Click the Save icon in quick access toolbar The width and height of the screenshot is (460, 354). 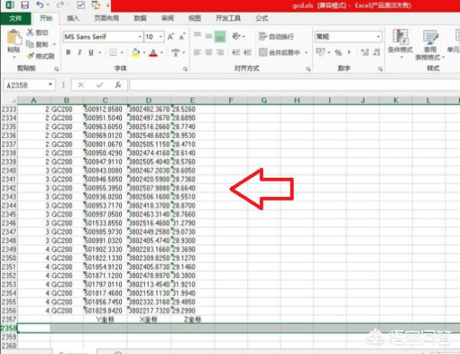(24, 5)
